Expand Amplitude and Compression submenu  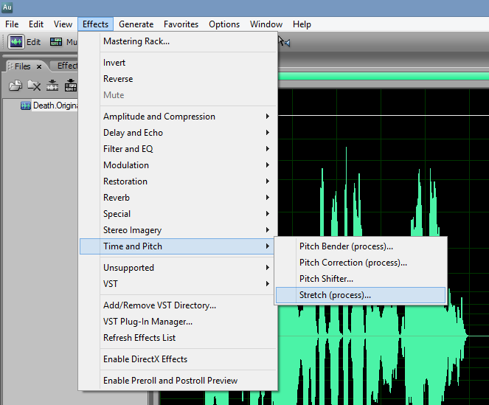pos(159,117)
